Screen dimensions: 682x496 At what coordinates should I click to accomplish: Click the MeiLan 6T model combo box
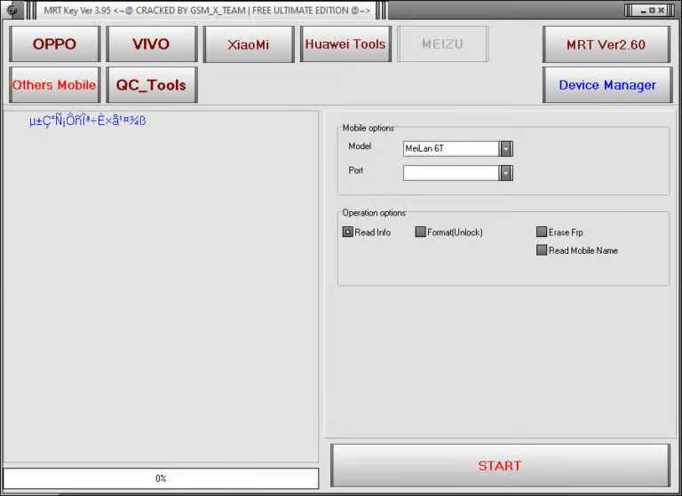click(451, 149)
